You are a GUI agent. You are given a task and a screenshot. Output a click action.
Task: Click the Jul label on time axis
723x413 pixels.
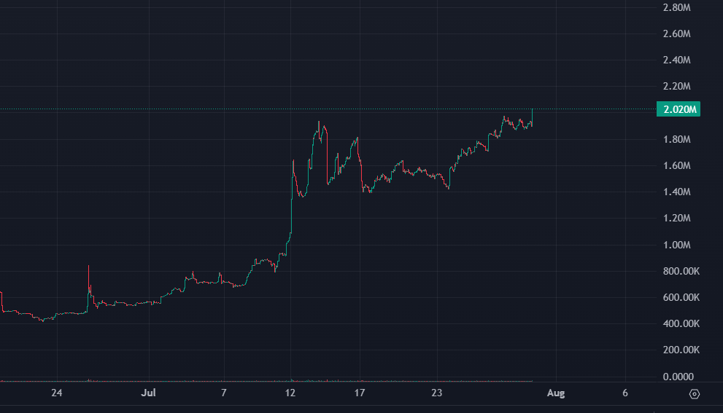click(149, 393)
